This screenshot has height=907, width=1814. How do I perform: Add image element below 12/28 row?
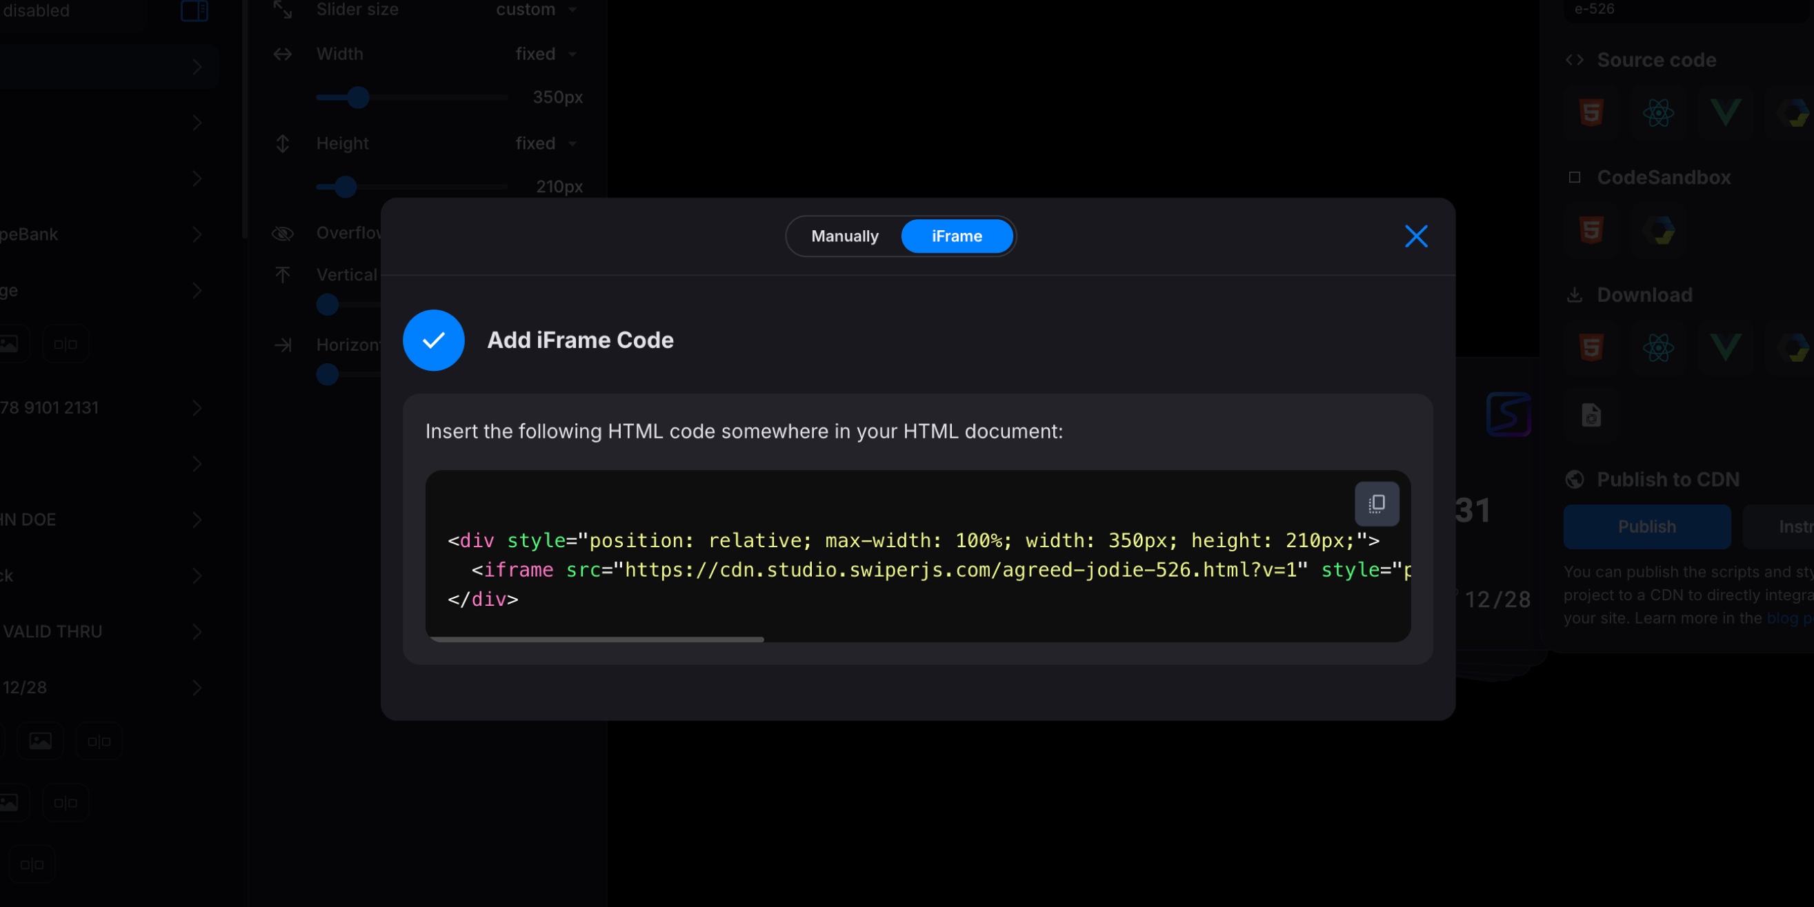tap(40, 741)
